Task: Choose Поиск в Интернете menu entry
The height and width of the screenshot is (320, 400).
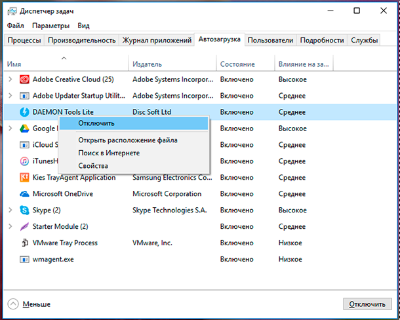Action: (x=134, y=153)
